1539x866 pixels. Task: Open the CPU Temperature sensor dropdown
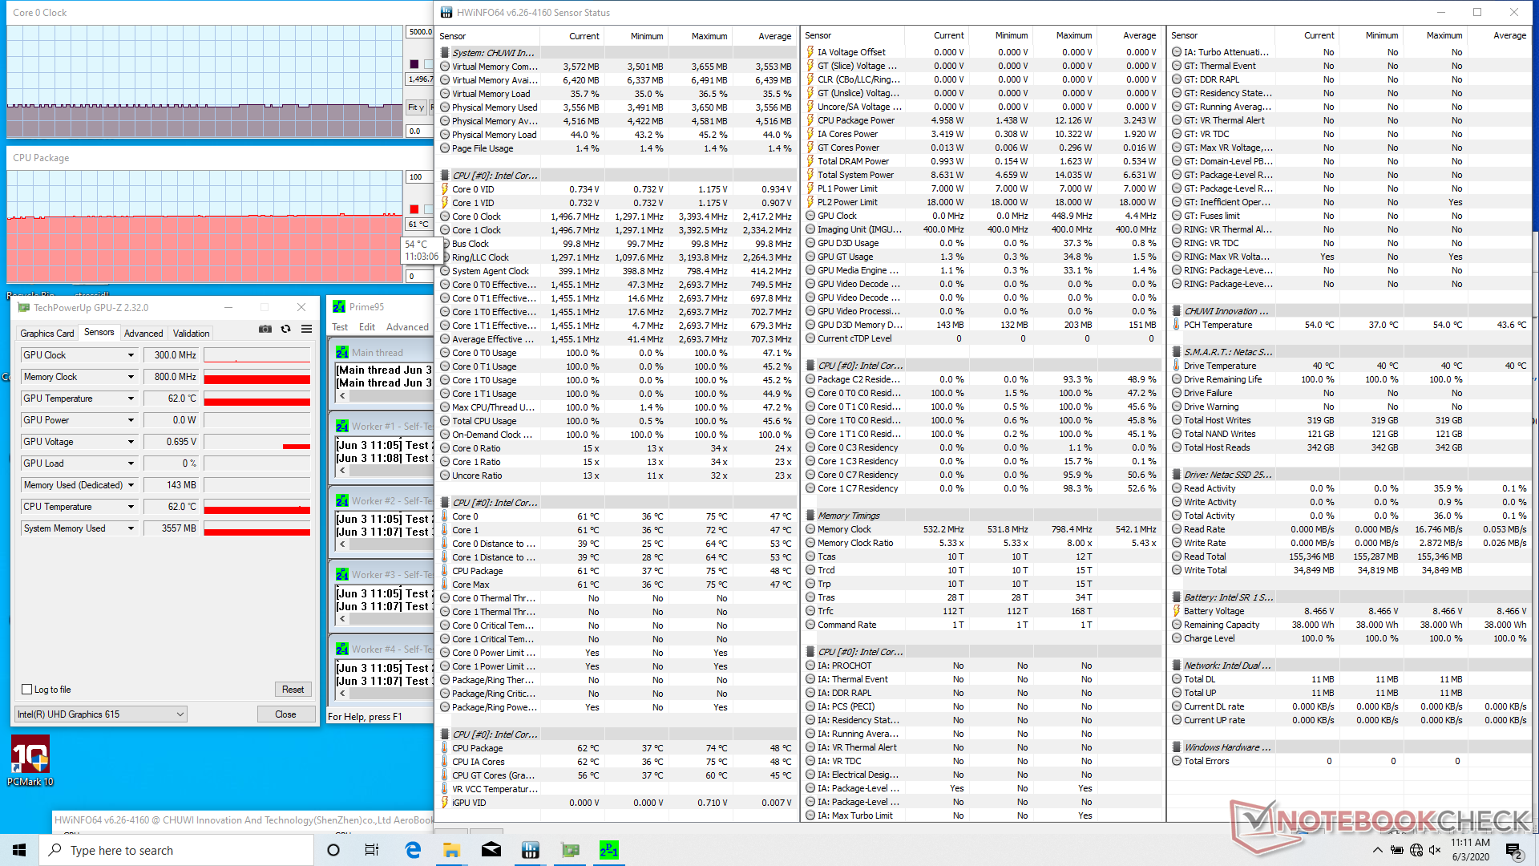(x=131, y=507)
